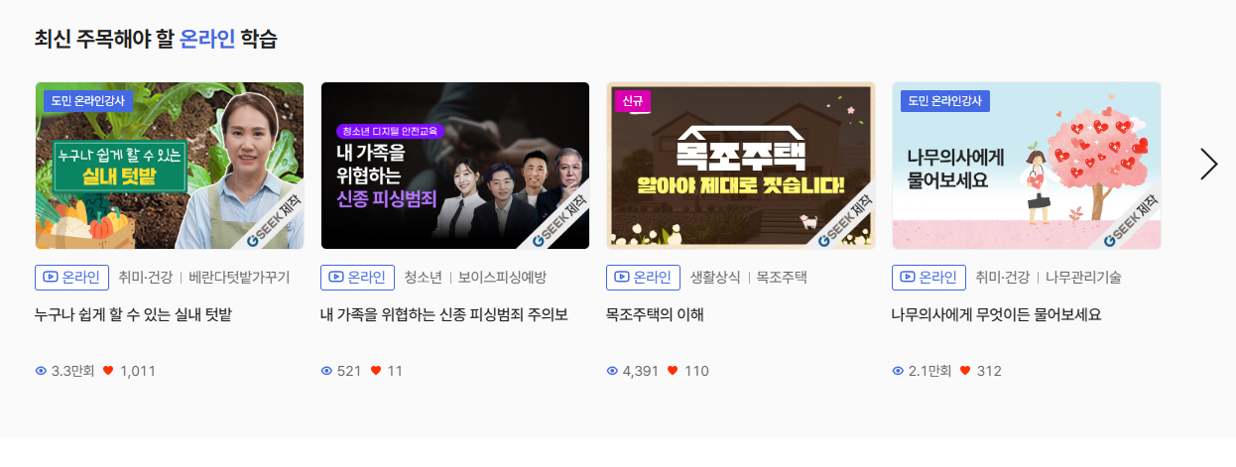Viewport: 1236px width, 467px height.
Task: Click the heart icon beside 312 likes
Action: (965, 371)
